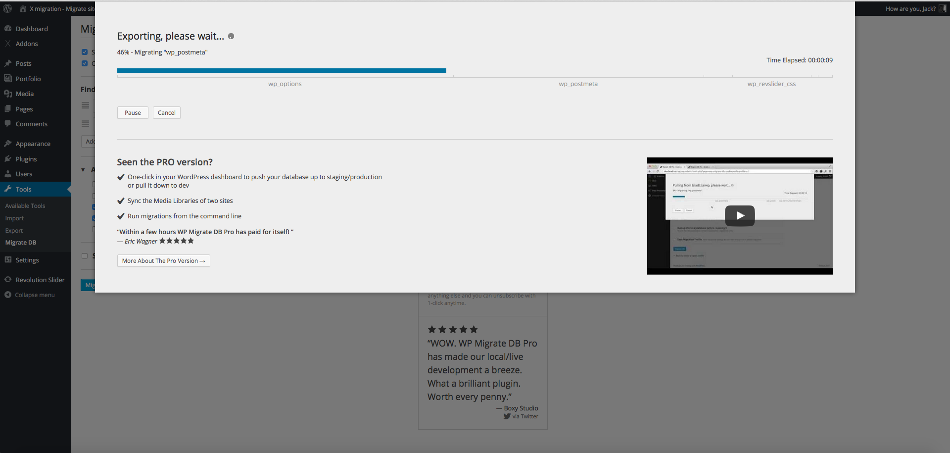Click the Media icon in sidebar
This screenshot has width=950, height=453.
pos(8,94)
